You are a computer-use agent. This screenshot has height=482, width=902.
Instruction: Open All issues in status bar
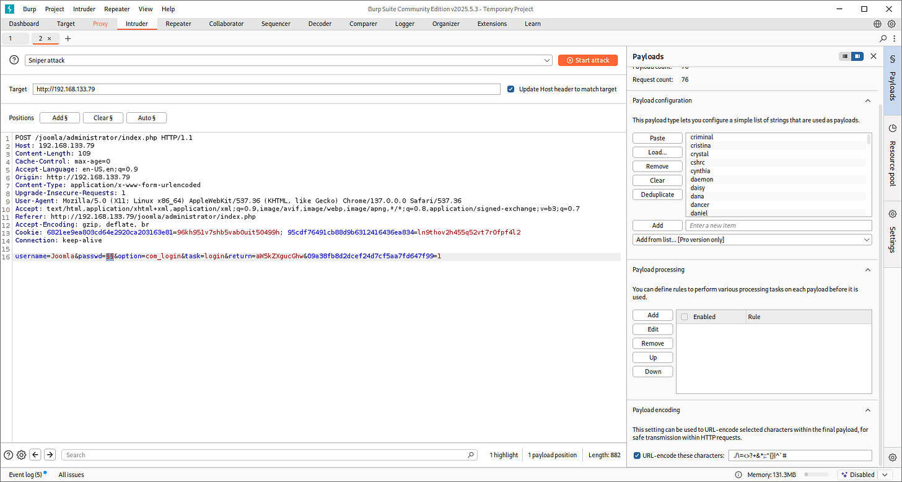[x=71, y=475]
